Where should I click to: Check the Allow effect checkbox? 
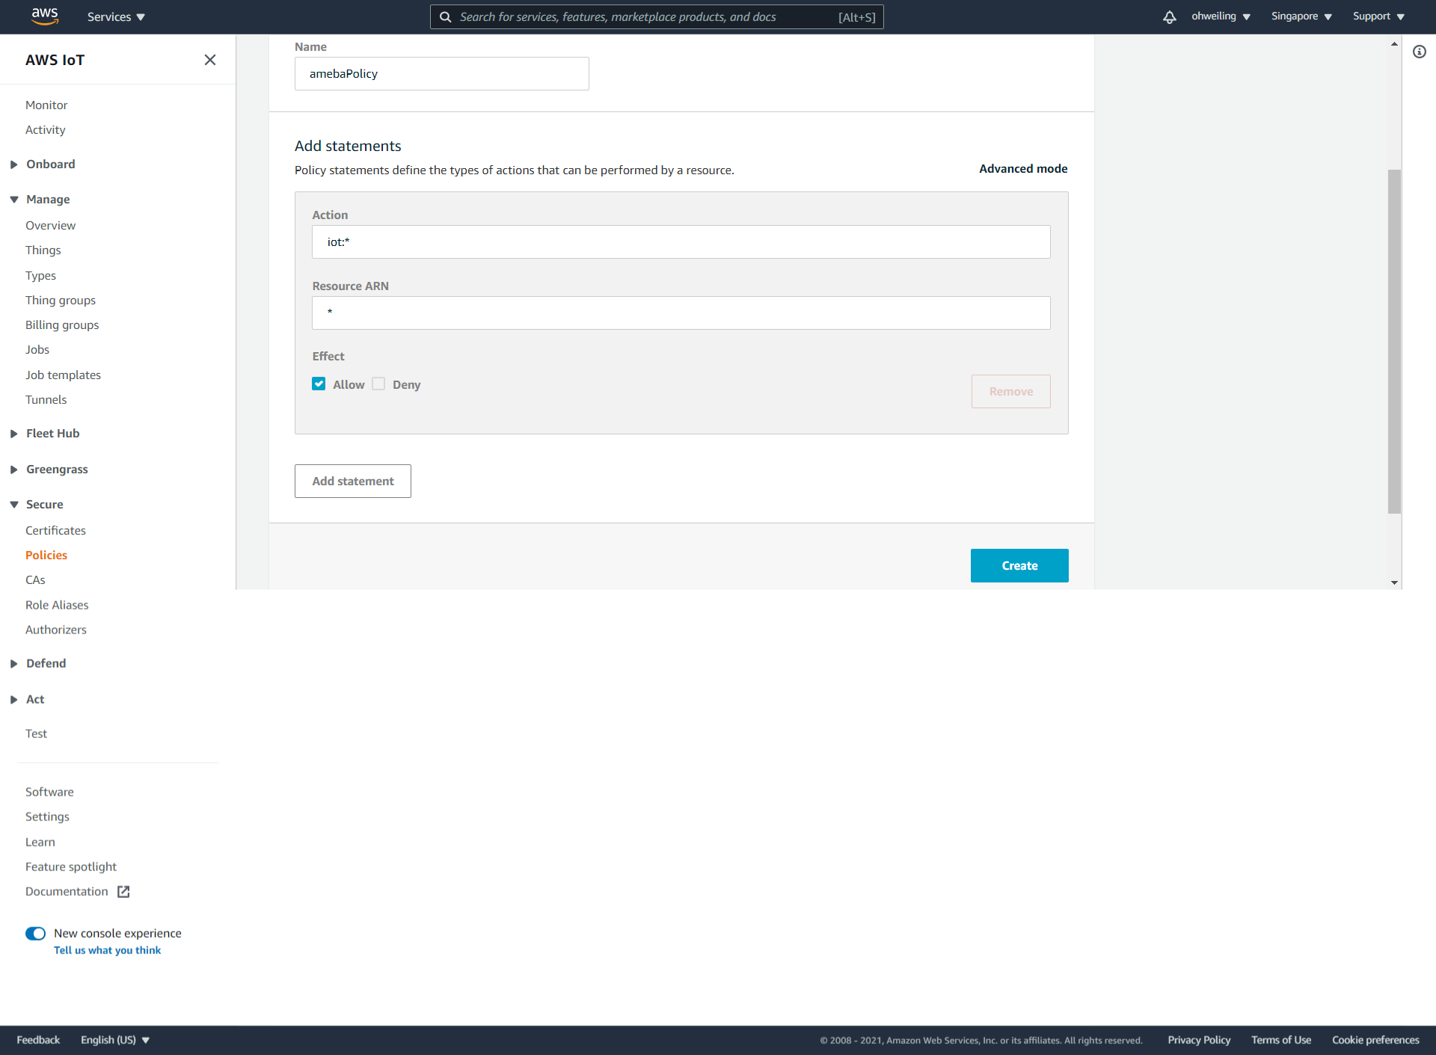point(319,384)
